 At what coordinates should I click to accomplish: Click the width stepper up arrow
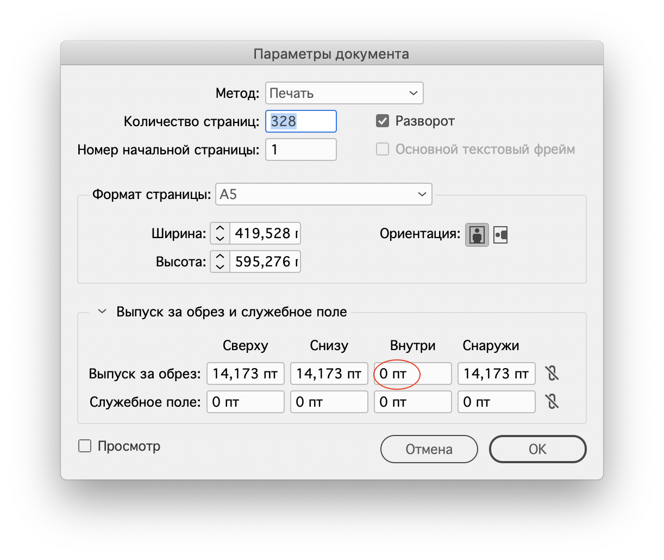point(220,228)
